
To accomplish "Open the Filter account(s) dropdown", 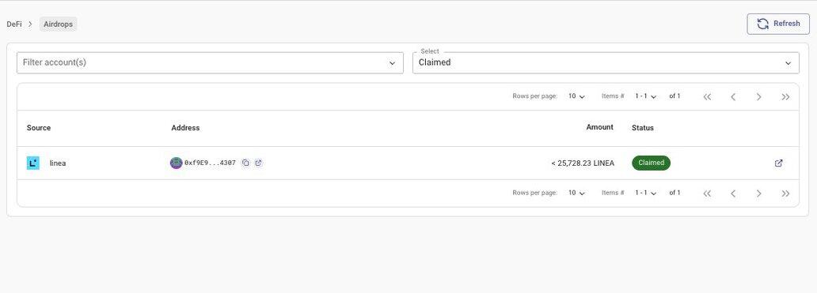I will point(210,62).
